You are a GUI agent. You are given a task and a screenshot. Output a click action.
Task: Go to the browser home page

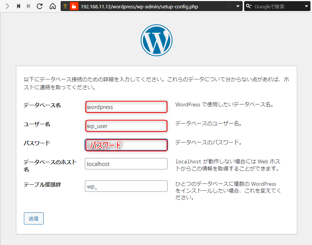(x=53, y=6)
